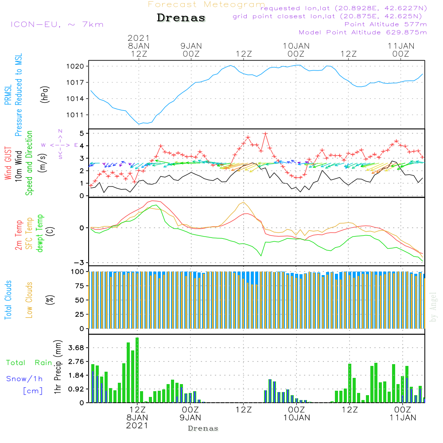Viewport: 443px width, 443px height.
Task: Select the 1014 pressure axis tick
Action: point(75,99)
